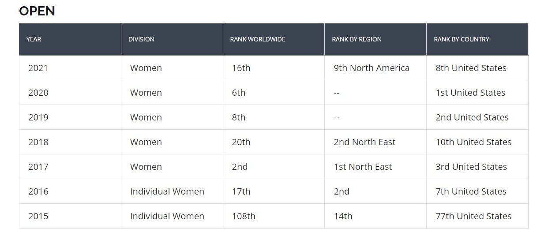Select the 14th region rank cell
This screenshot has width=537, height=236.
coord(343,216)
